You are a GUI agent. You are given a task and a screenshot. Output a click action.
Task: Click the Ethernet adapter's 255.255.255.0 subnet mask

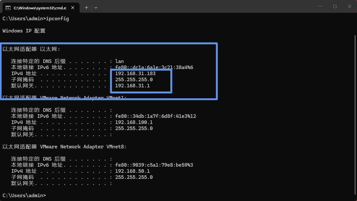[x=134, y=80]
